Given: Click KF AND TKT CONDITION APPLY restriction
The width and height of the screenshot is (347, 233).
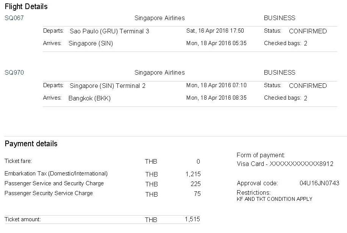Looking at the screenshot, I should pos(274,199).
